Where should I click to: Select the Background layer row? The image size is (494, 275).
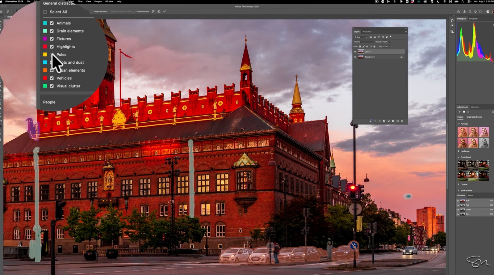pos(379,57)
